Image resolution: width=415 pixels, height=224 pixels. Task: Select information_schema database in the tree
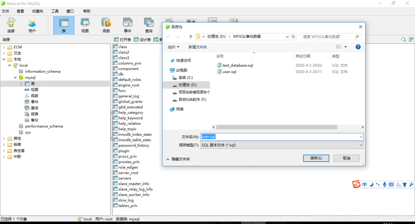pos(43,71)
